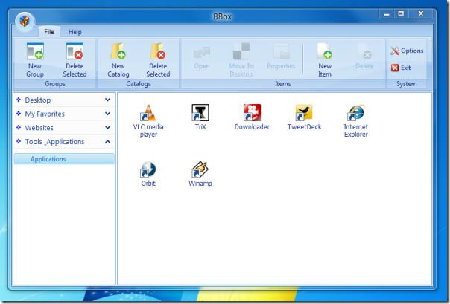Open the VLC media player shortcut
Screen dimensions: 450x304
click(148, 113)
